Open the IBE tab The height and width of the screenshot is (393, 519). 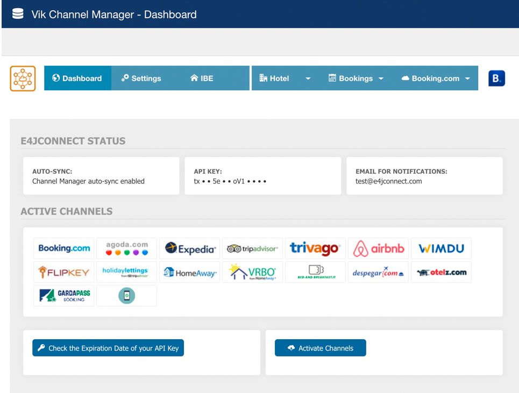click(x=202, y=78)
